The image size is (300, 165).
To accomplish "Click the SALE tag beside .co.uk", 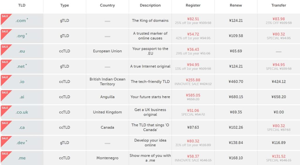I will click(4, 108).
